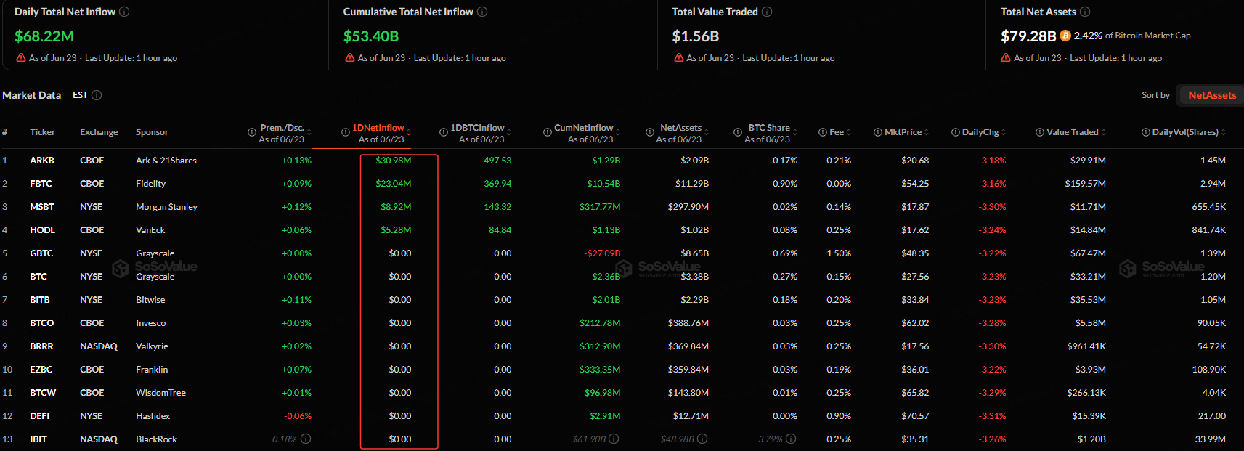Click sponsor name Morgan Stanley
The width and height of the screenshot is (1244, 451).
[166, 207]
